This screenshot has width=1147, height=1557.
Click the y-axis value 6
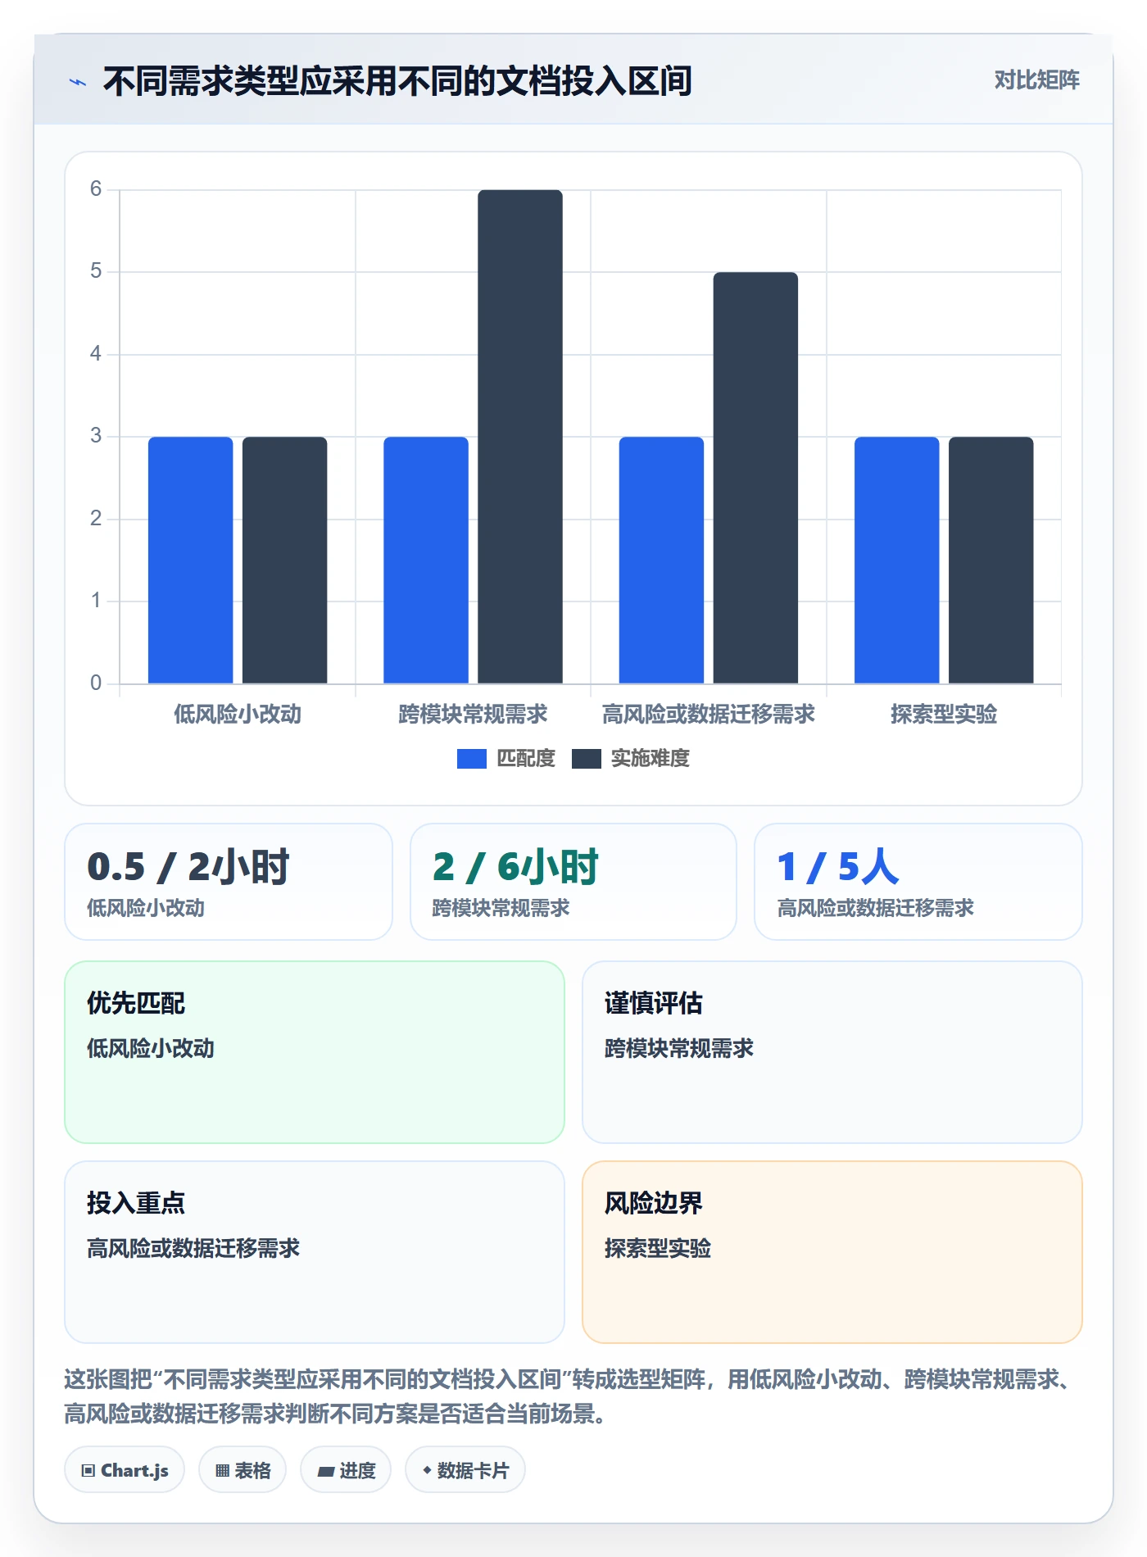96,189
